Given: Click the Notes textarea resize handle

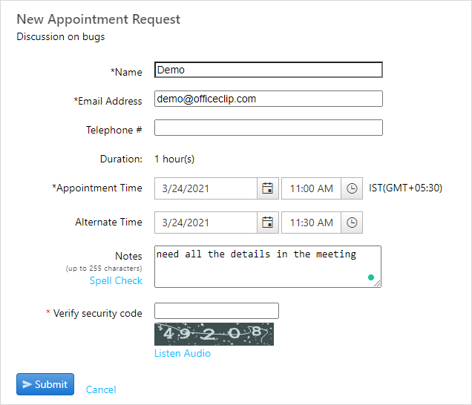Looking at the screenshot, I should [377, 283].
